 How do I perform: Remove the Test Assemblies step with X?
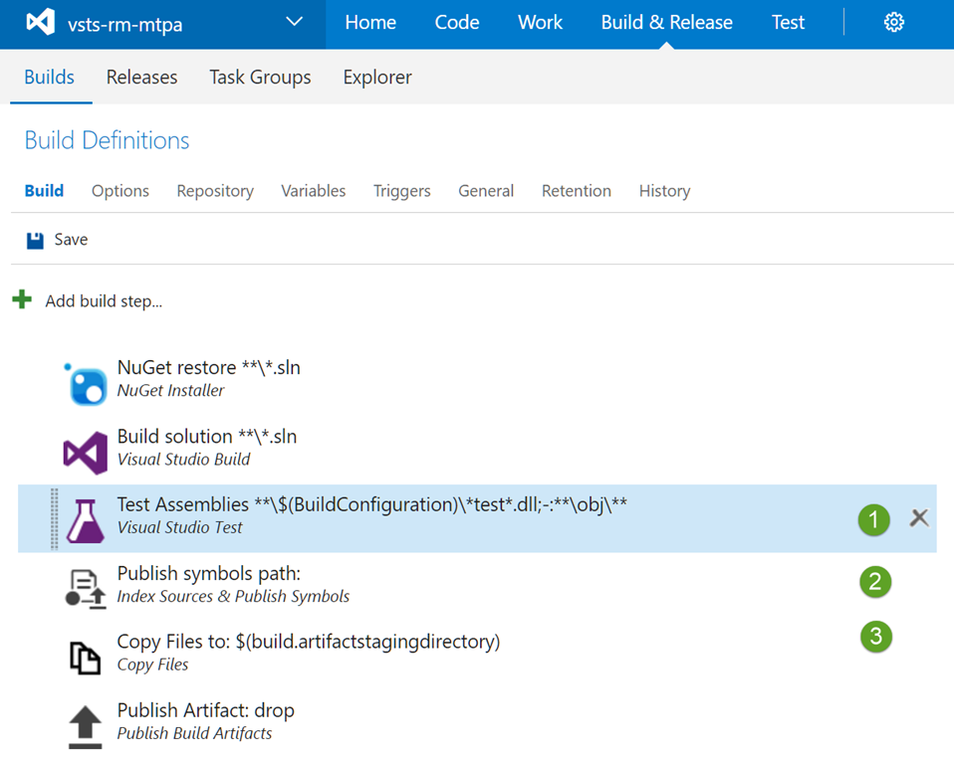point(919,517)
